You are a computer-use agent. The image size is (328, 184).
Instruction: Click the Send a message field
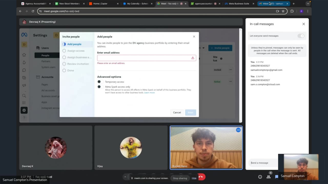pos(263,163)
